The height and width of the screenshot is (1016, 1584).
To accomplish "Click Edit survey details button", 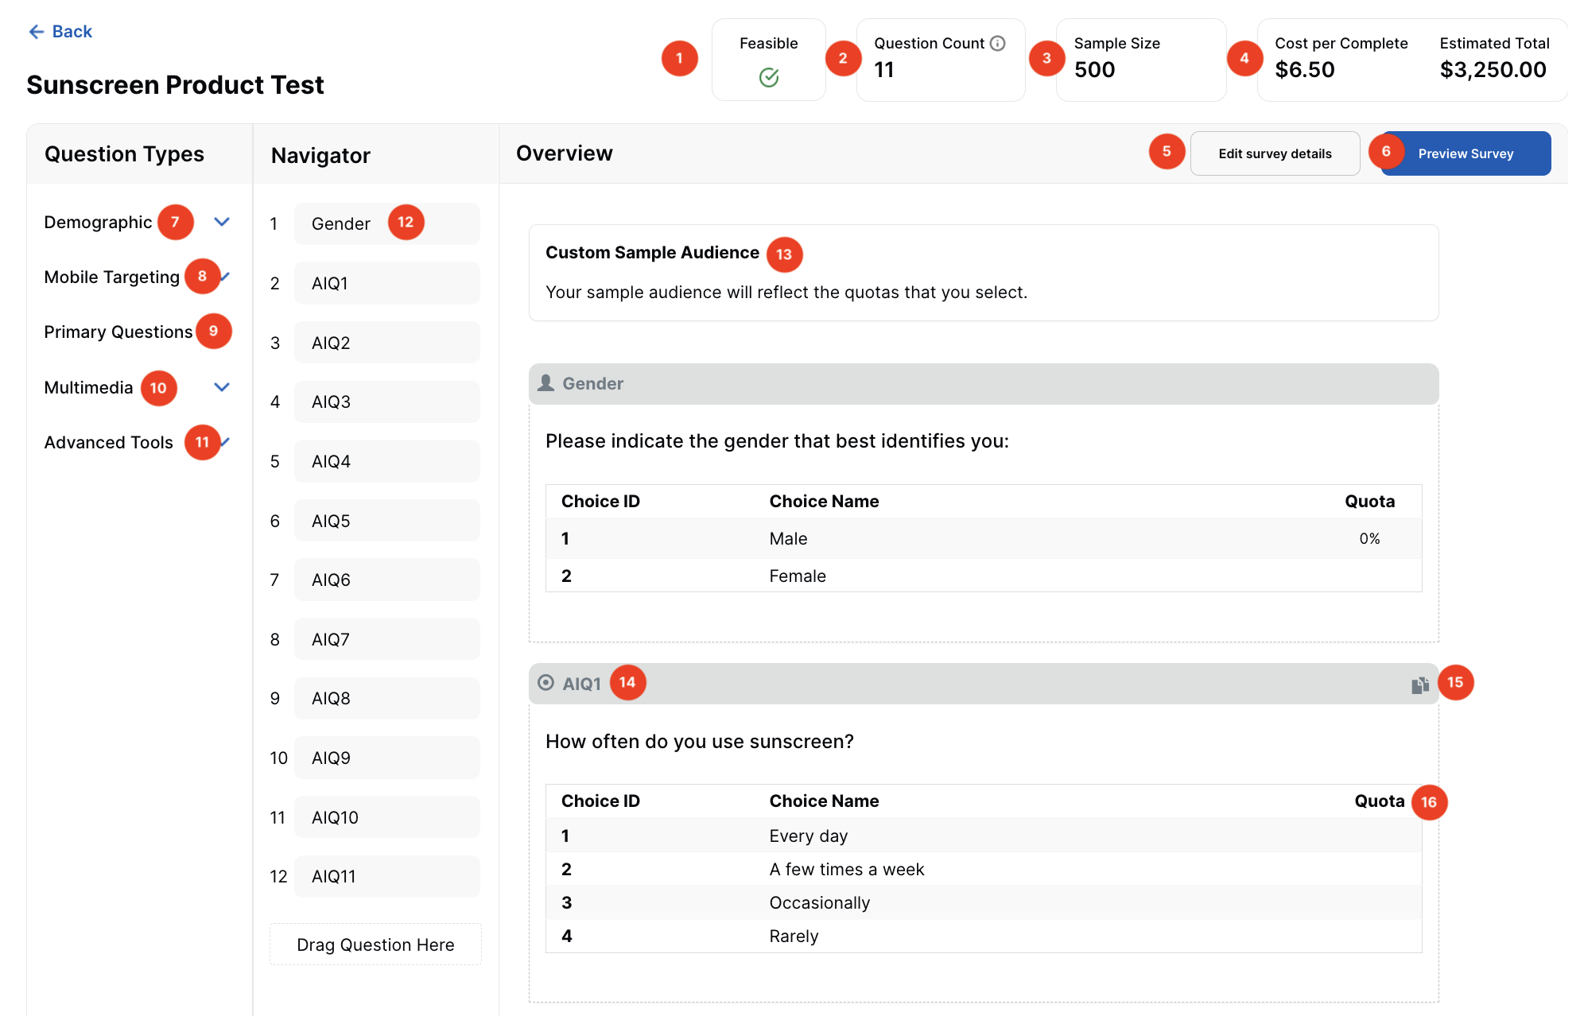I will pos(1274,153).
